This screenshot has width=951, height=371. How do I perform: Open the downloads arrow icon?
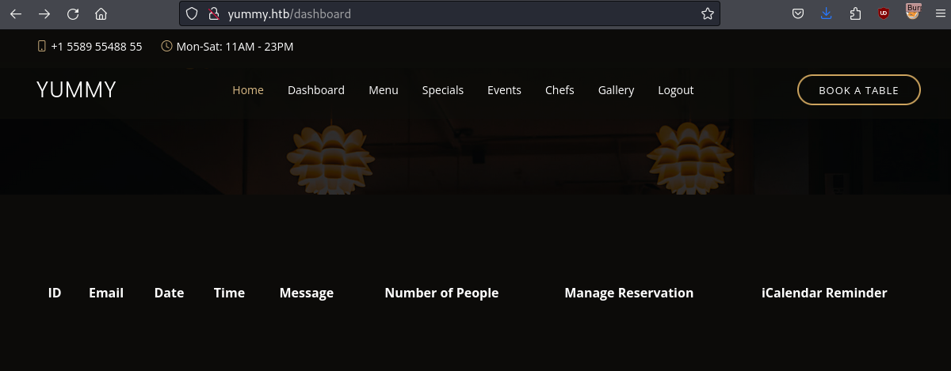[827, 13]
